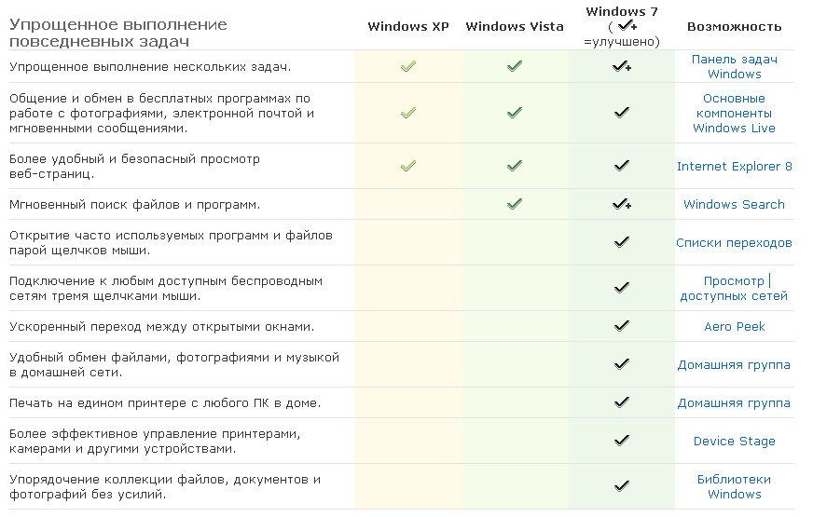Click the Windows Vista column header
Viewport: 813px width, 517px height.
pos(515,26)
